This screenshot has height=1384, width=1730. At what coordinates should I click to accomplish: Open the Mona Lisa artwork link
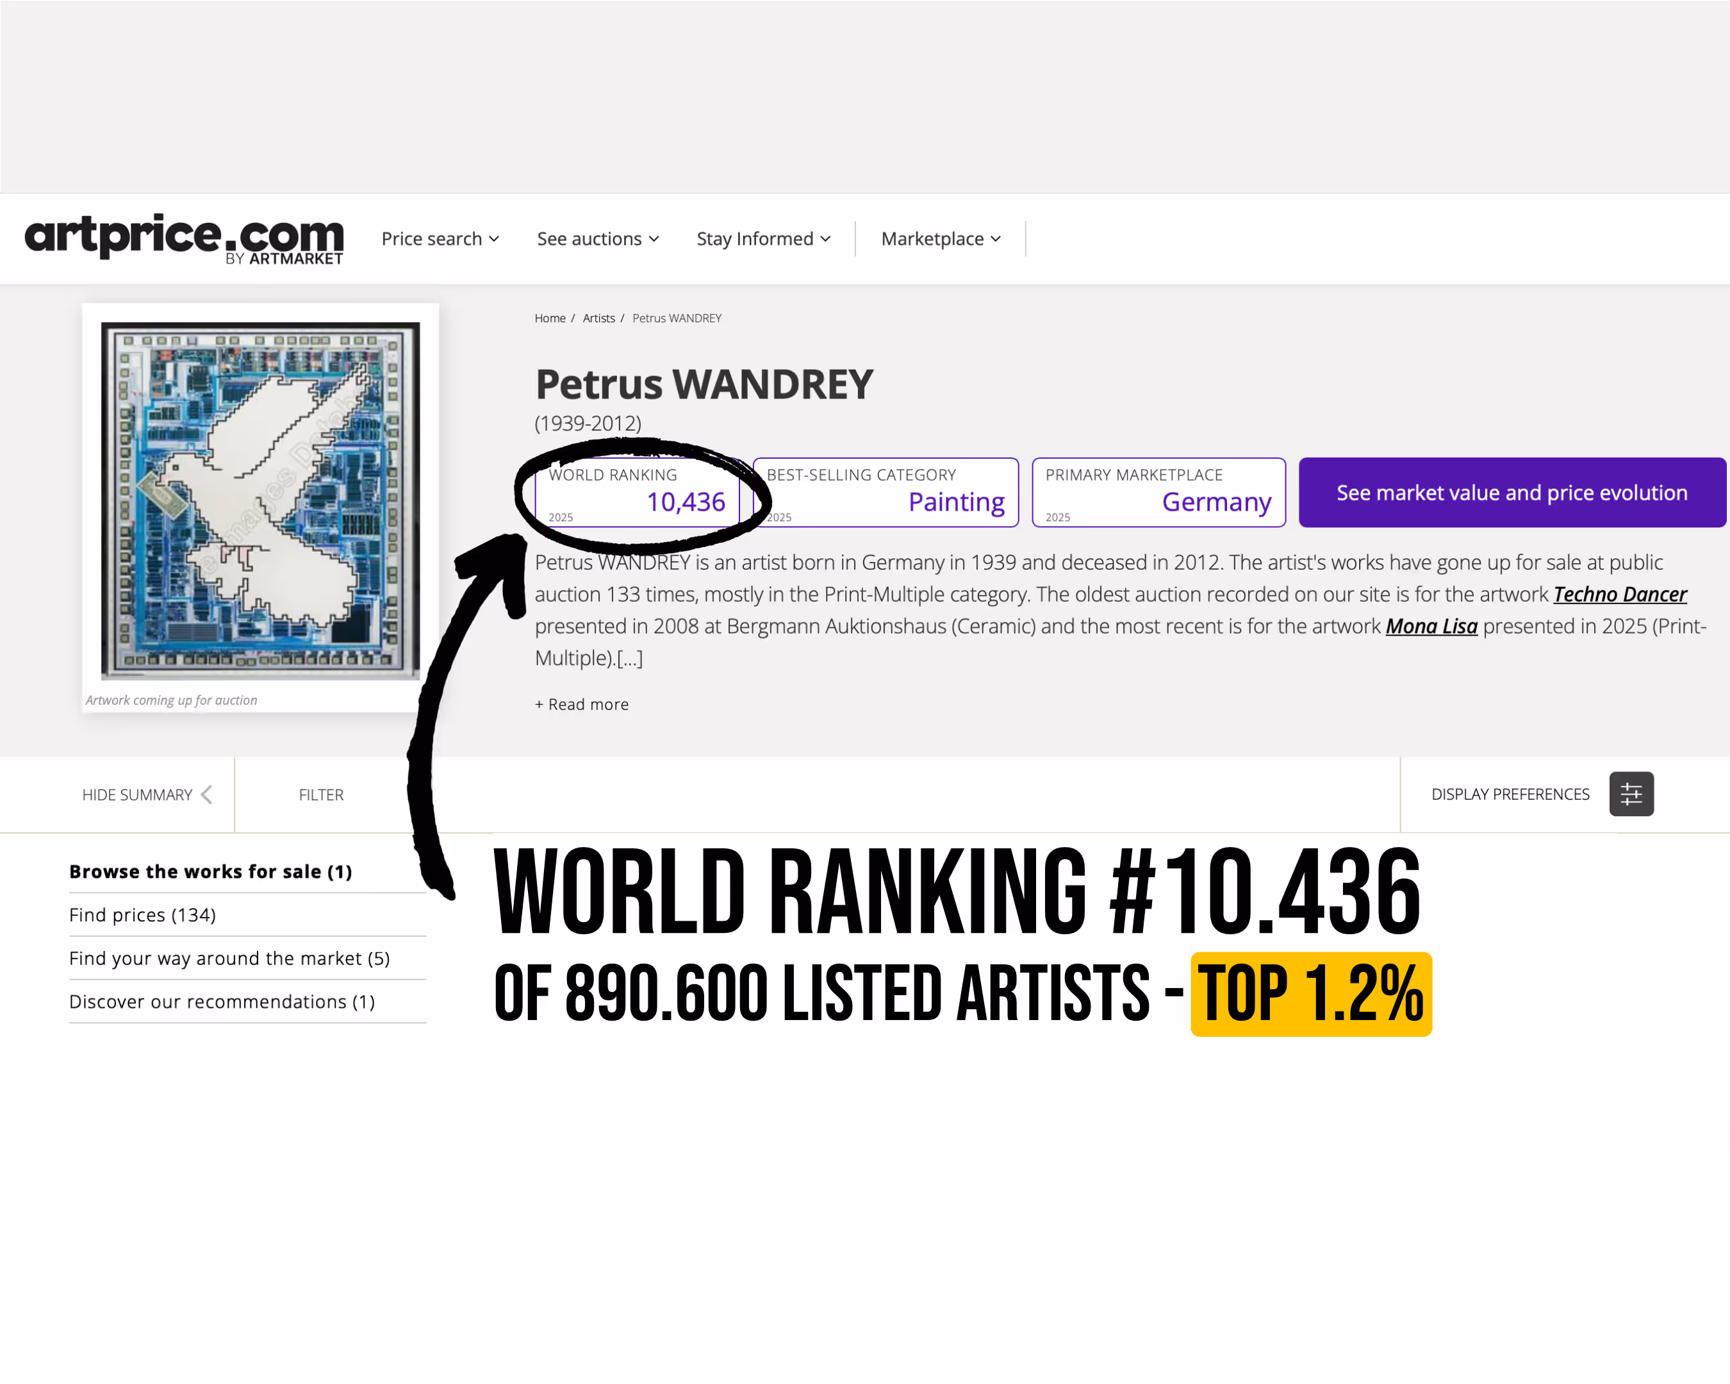pos(1431,627)
